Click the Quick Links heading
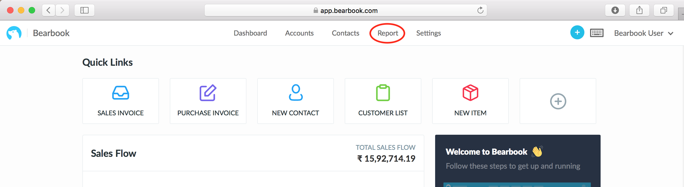 click(x=107, y=62)
